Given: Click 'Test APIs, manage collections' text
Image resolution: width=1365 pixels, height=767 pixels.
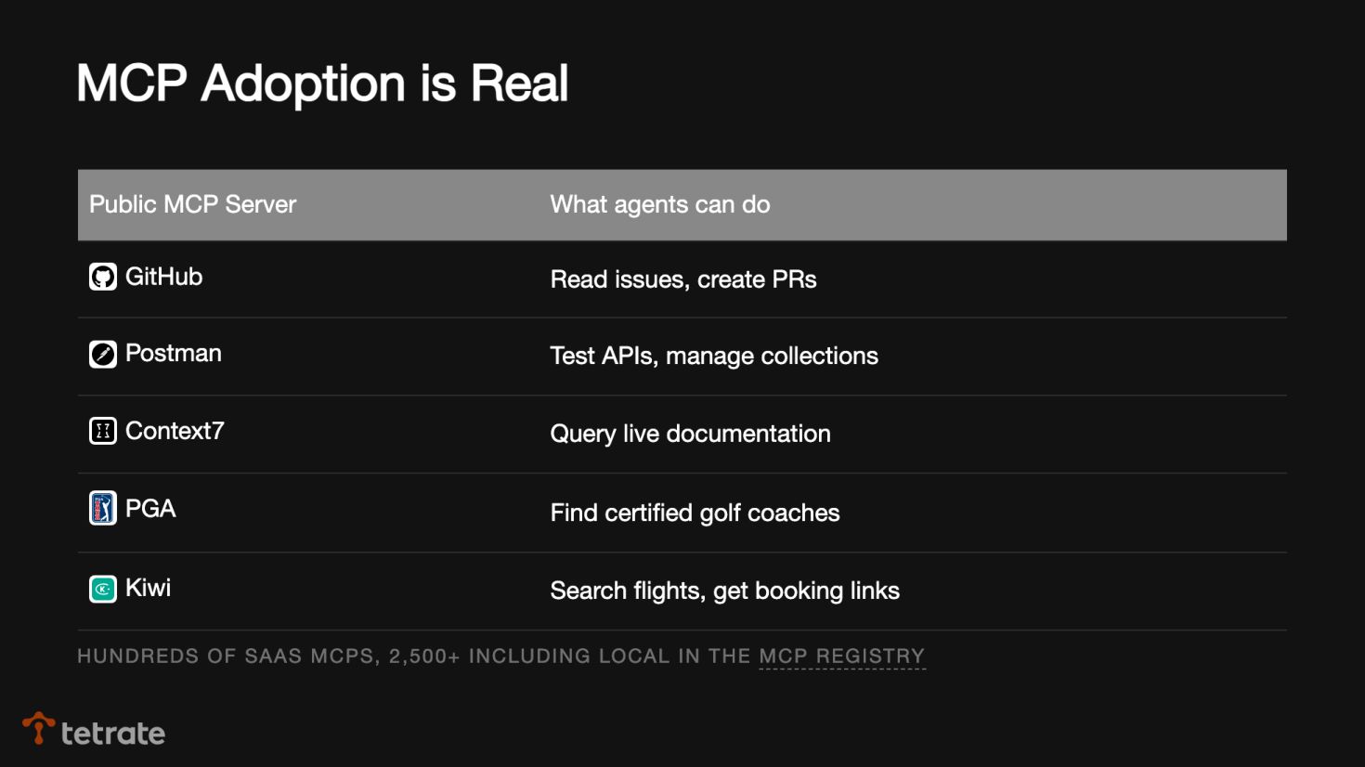Looking at the screenshot, I should [x=713, y=356].
